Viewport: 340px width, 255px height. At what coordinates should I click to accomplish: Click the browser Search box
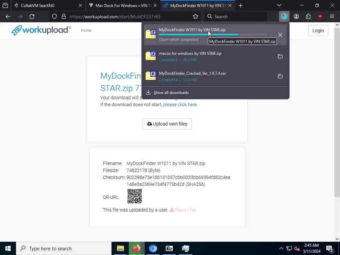coord(236,17)
